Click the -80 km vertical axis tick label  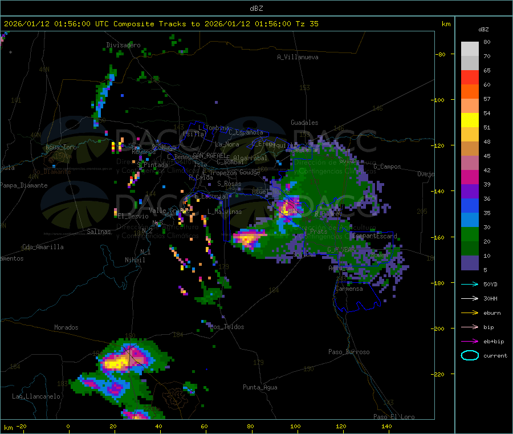440,54
